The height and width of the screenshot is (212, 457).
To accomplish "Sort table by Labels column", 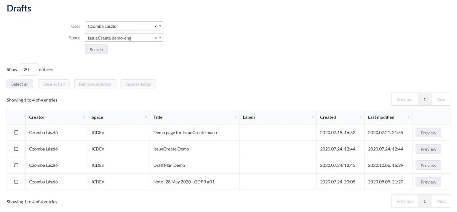I will pos(278,117).
